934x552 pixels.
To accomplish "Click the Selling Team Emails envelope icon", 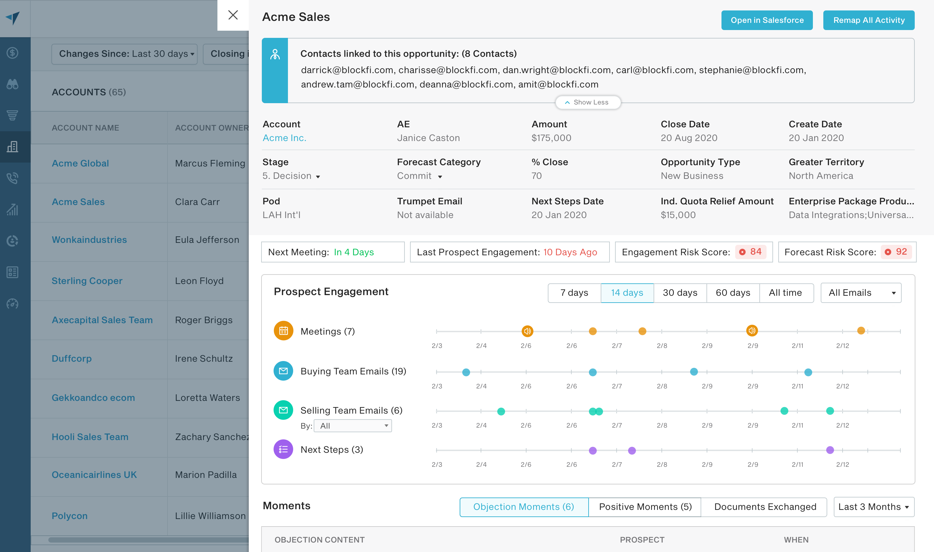I will click(283, 410).
